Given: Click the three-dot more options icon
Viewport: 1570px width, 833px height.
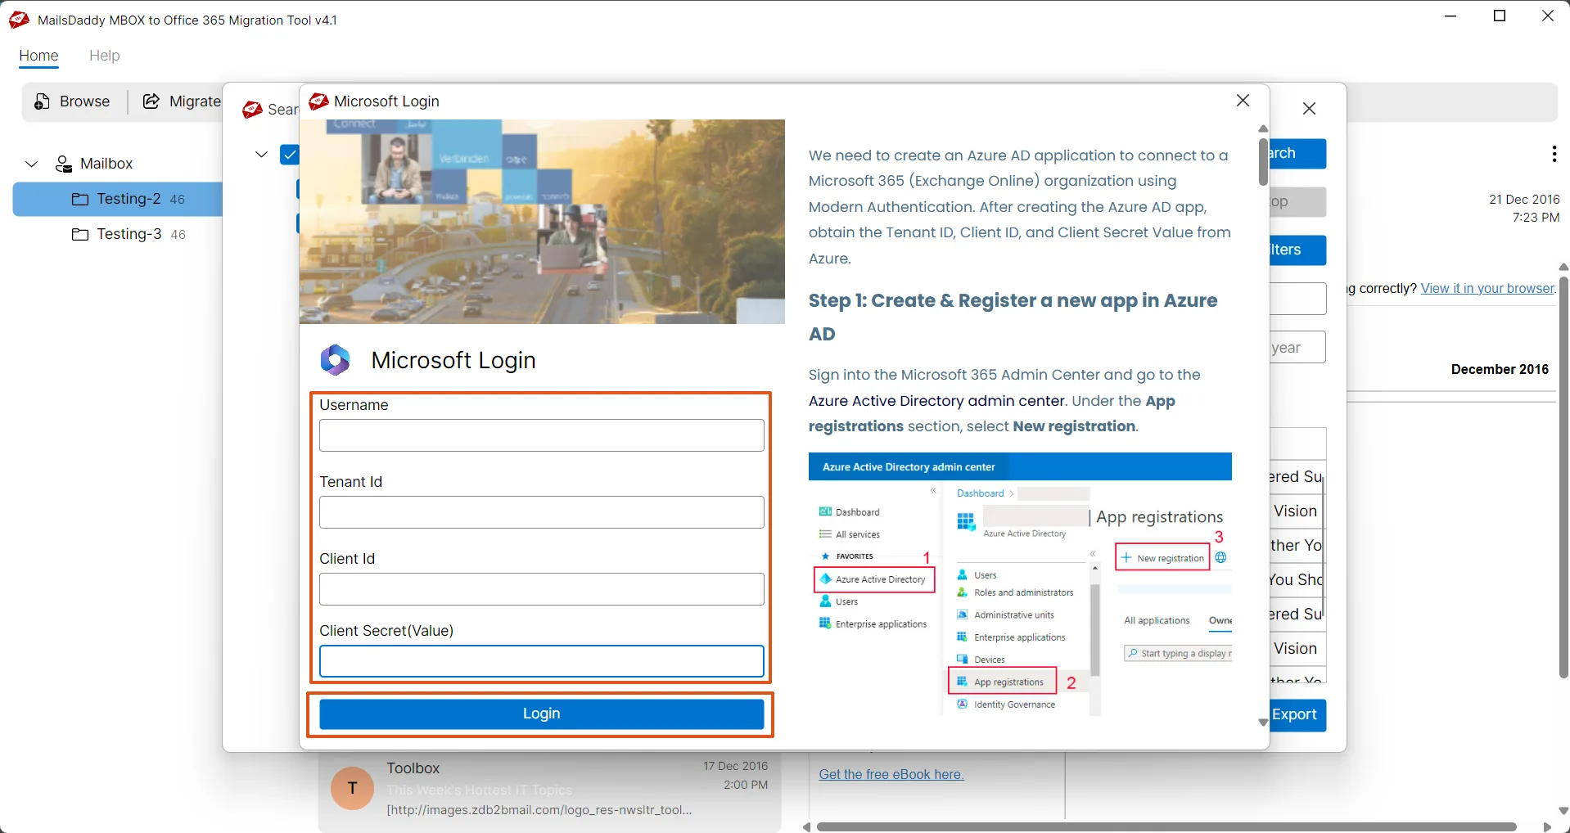Looking at the screenshot, I should coord(1553,154).
